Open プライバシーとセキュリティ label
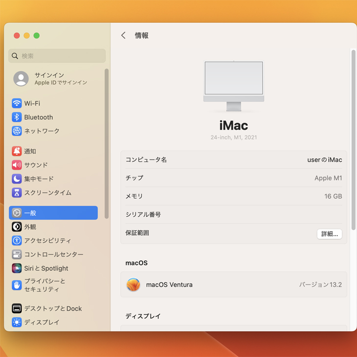The width and height of the screenshot is (357, 357). pos(45,285)
